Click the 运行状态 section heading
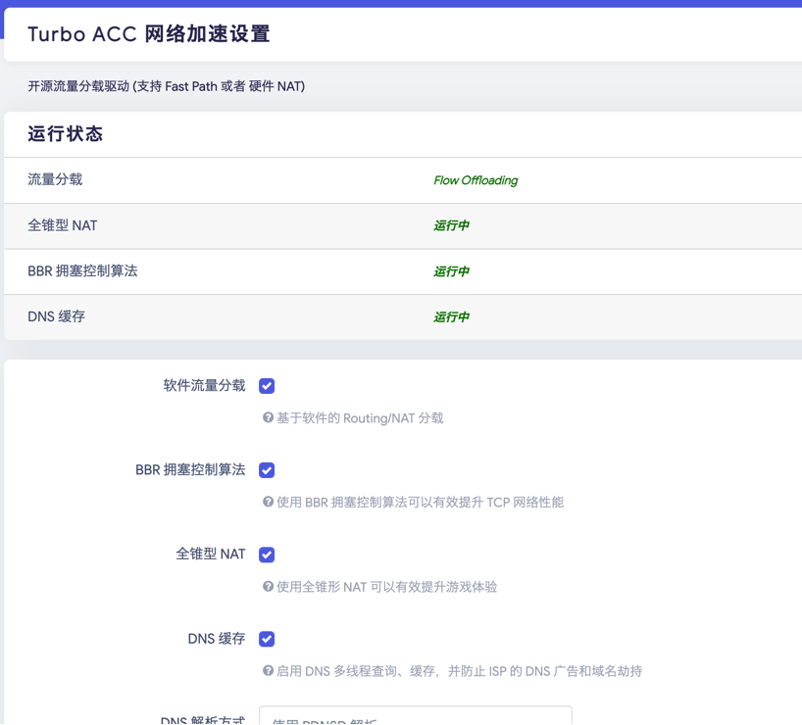Viewport: 802px width, 725px height. [65, 134]
